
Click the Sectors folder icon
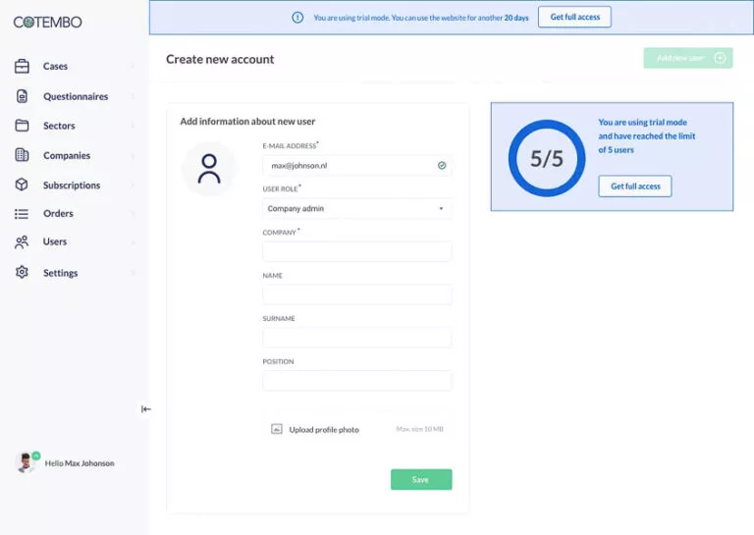click(x=22, y=126)
